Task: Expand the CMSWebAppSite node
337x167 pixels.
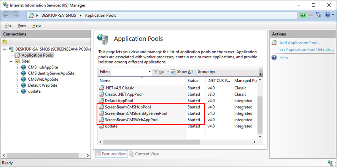Action: pos(17,80)
